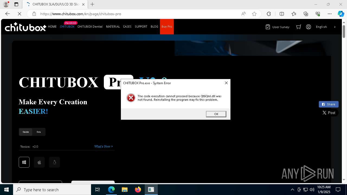View site information lock icon
Screen dimensions: 347x195
[x=34, y=14]
